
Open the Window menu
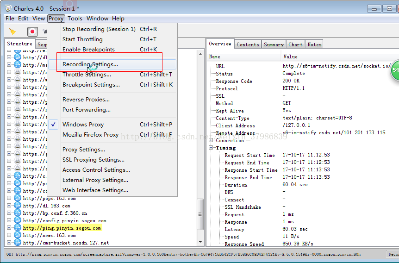point(98,19)
